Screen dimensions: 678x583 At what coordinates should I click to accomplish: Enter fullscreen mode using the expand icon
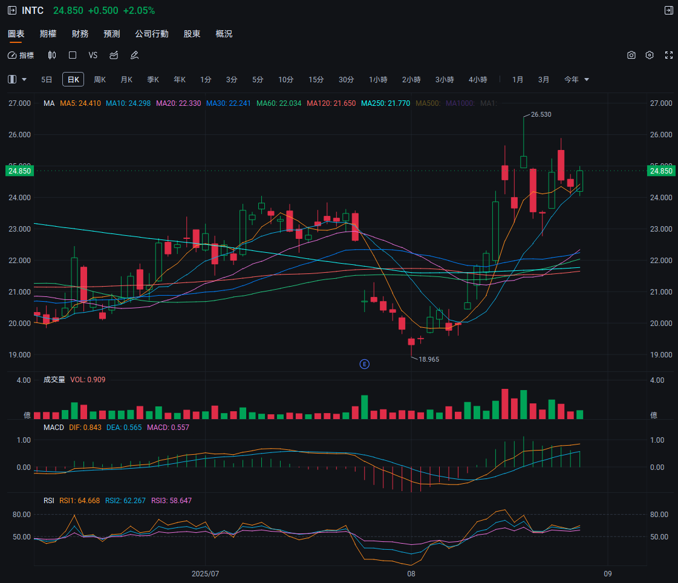coord(669,55)
